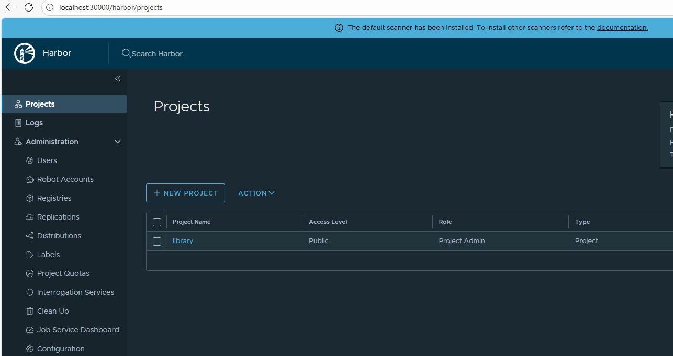Click plus icon on New Project button

[157, 193]
